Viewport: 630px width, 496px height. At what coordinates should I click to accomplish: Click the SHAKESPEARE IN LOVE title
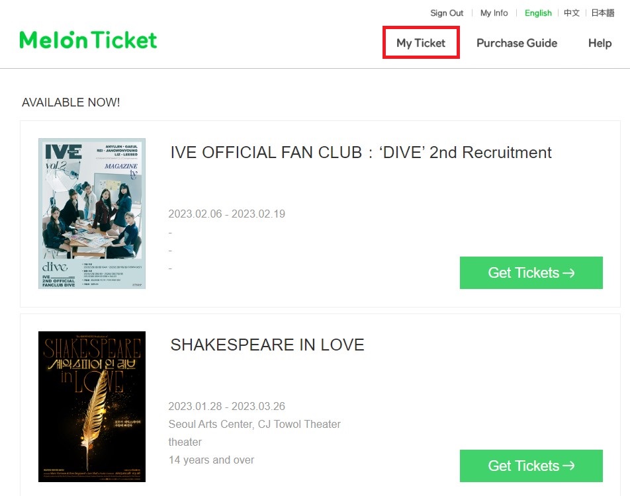point(267,345)
